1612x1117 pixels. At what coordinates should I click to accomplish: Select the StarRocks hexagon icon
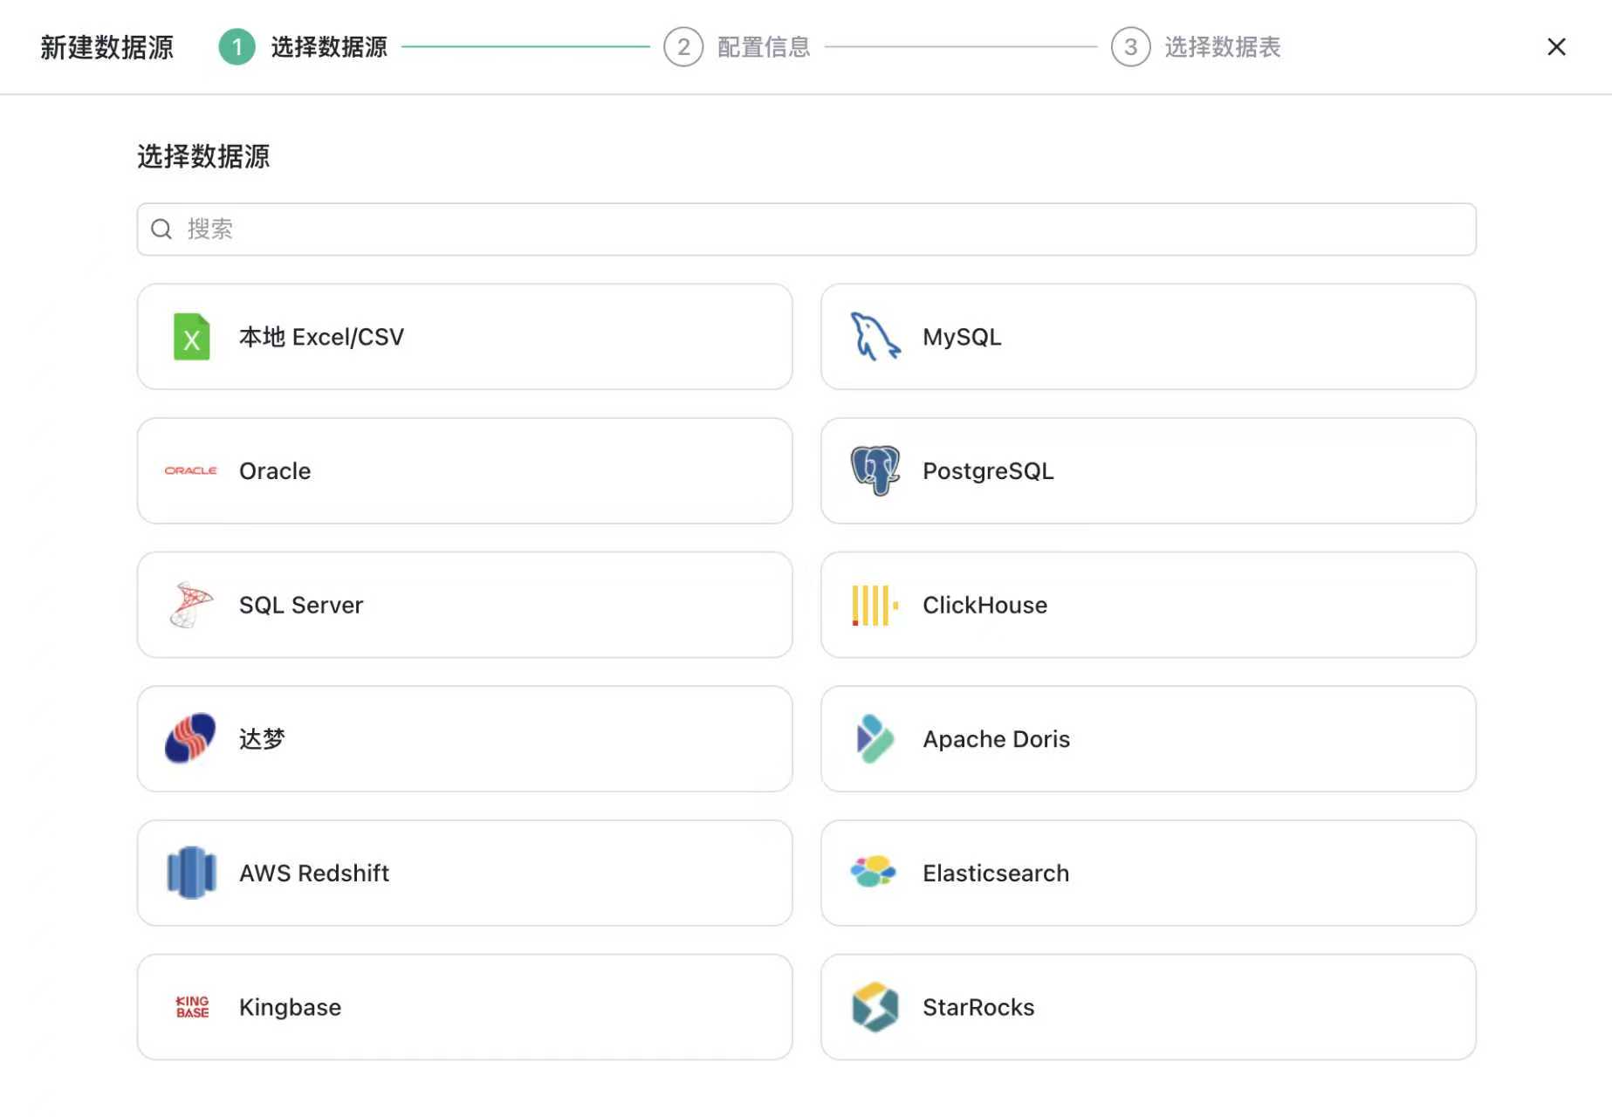(x=873, y=1006)
